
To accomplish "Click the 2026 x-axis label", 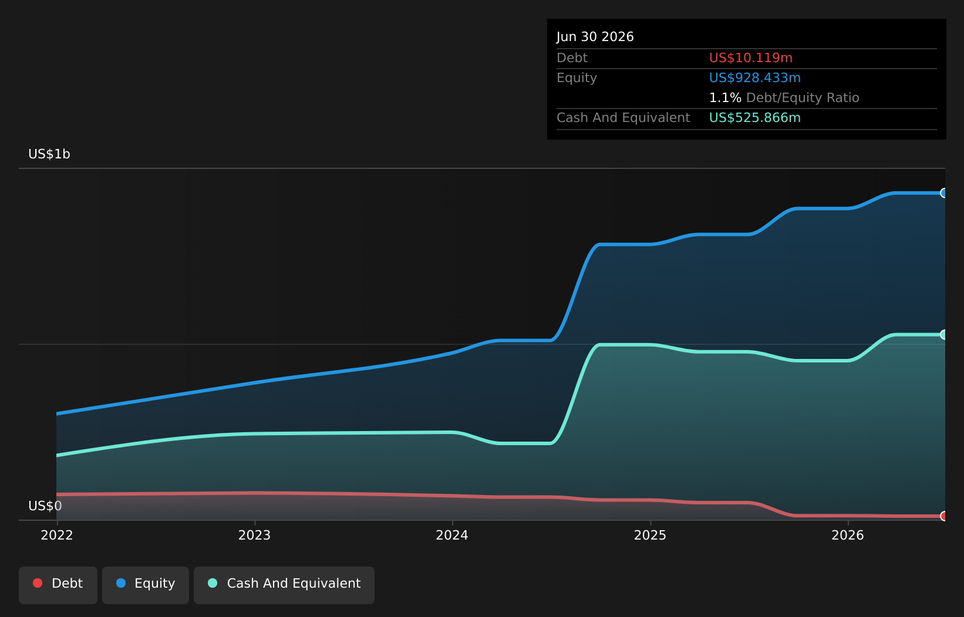I will click(848, 535).
